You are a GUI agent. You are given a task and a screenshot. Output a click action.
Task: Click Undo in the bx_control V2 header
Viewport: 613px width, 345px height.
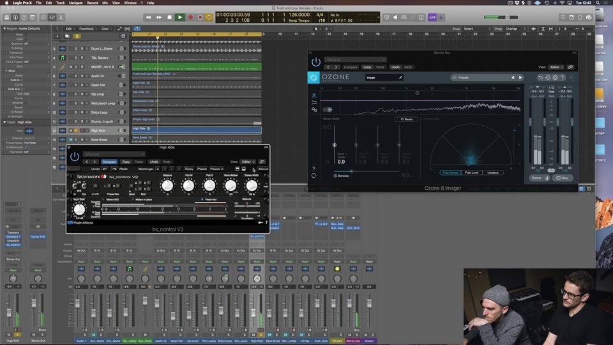(x=154, y=162)
